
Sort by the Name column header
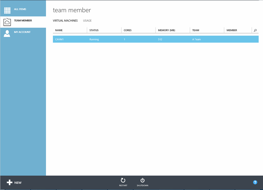(59, 30)
